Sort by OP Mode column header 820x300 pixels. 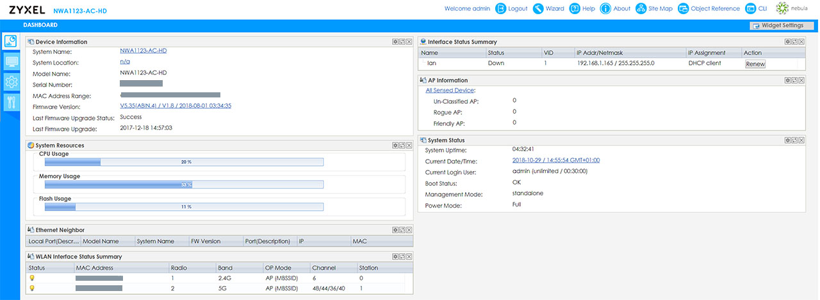click(286, 268)
